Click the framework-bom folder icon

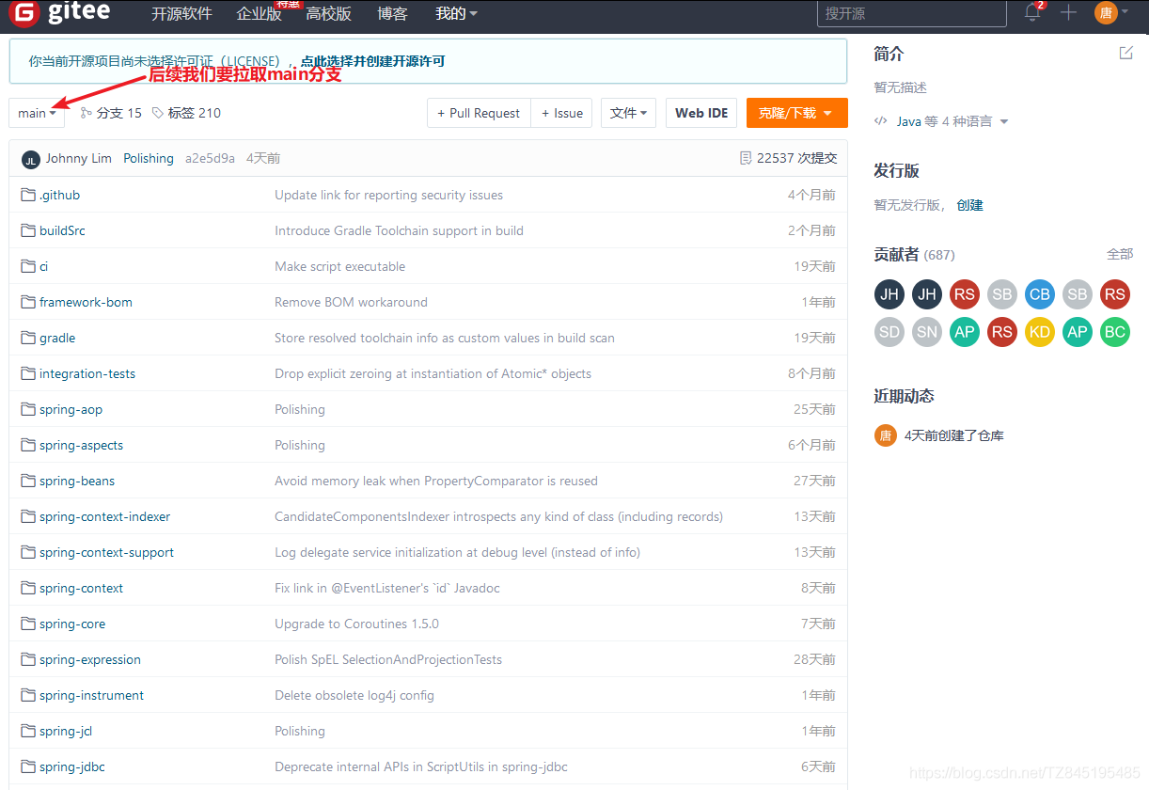pos(28,302)
